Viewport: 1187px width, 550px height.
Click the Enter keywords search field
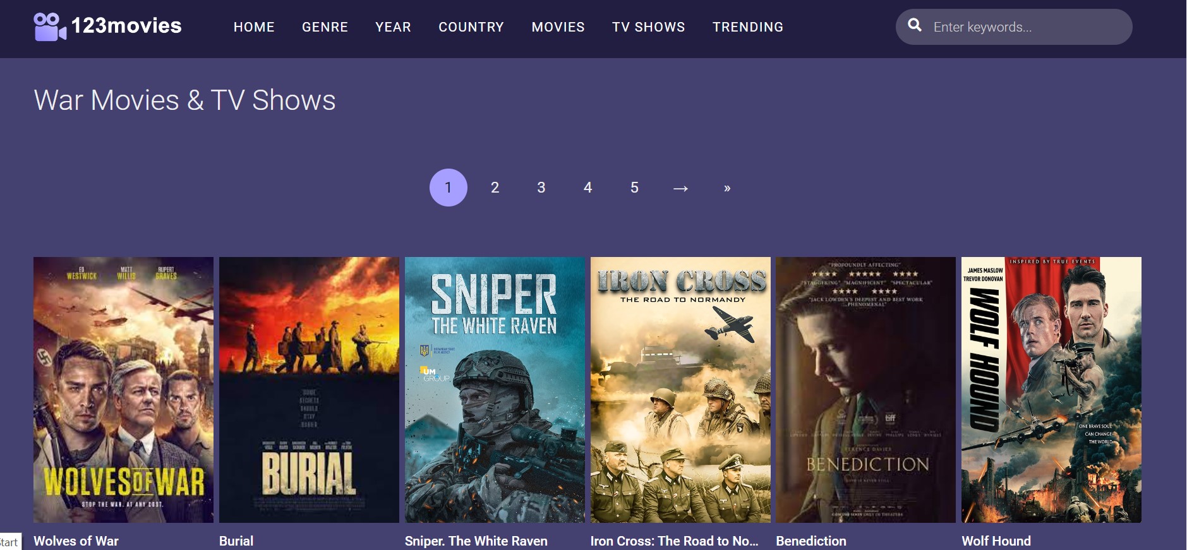(1014, 27)
